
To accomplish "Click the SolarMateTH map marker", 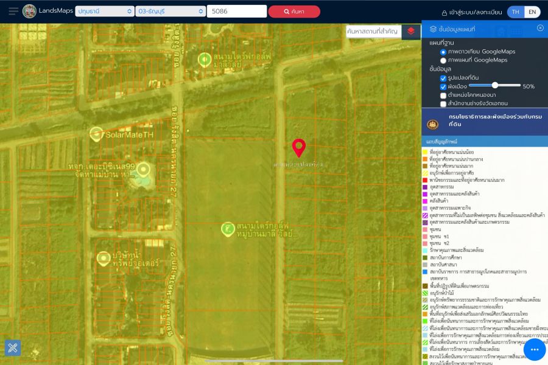I will tap(96, 134).
